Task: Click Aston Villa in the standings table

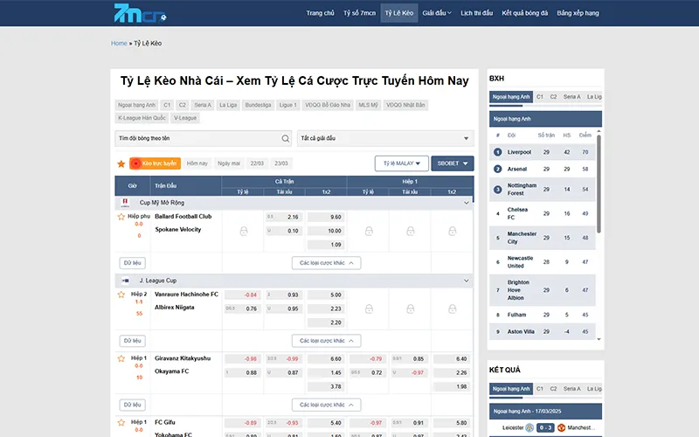Action: coord(521,332)
